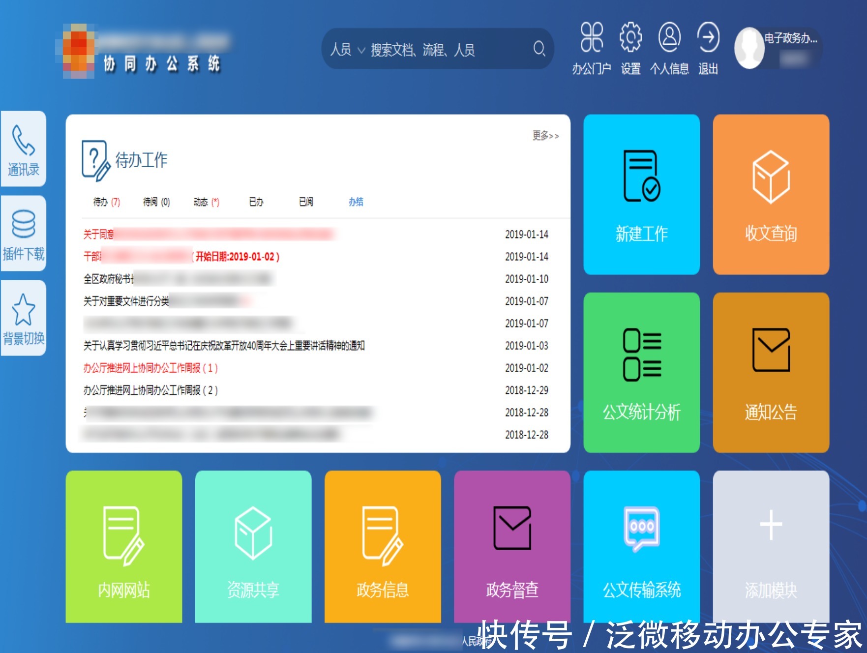Expand the 人员 search type dropdown
The height and width of the screenshot is (653, 867).
pyautogui.click(x=347, y=50)
